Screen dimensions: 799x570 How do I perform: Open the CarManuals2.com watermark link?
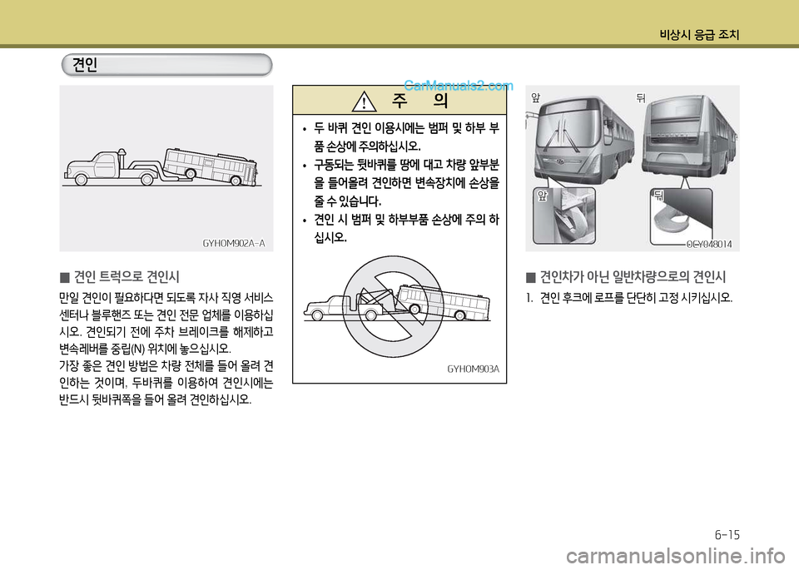pos(458,86)
